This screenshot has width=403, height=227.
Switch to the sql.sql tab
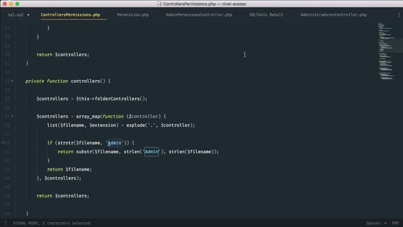point(16,15)
